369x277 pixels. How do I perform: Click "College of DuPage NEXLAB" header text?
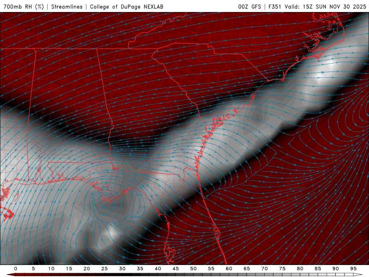pyautogui.click(x=126, y=6)
